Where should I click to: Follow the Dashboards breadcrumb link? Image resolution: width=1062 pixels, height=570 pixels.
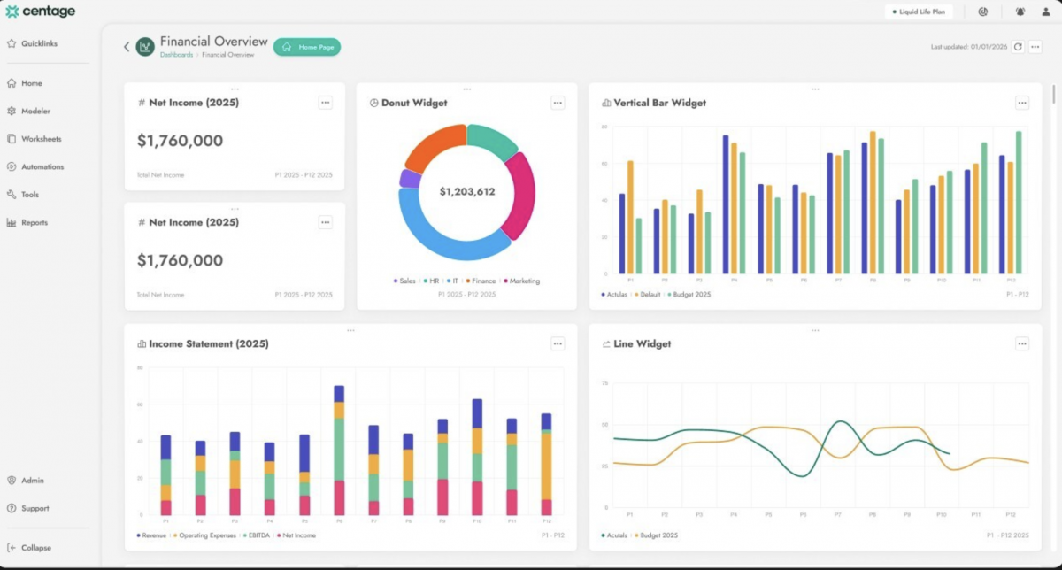coord(176,55)
